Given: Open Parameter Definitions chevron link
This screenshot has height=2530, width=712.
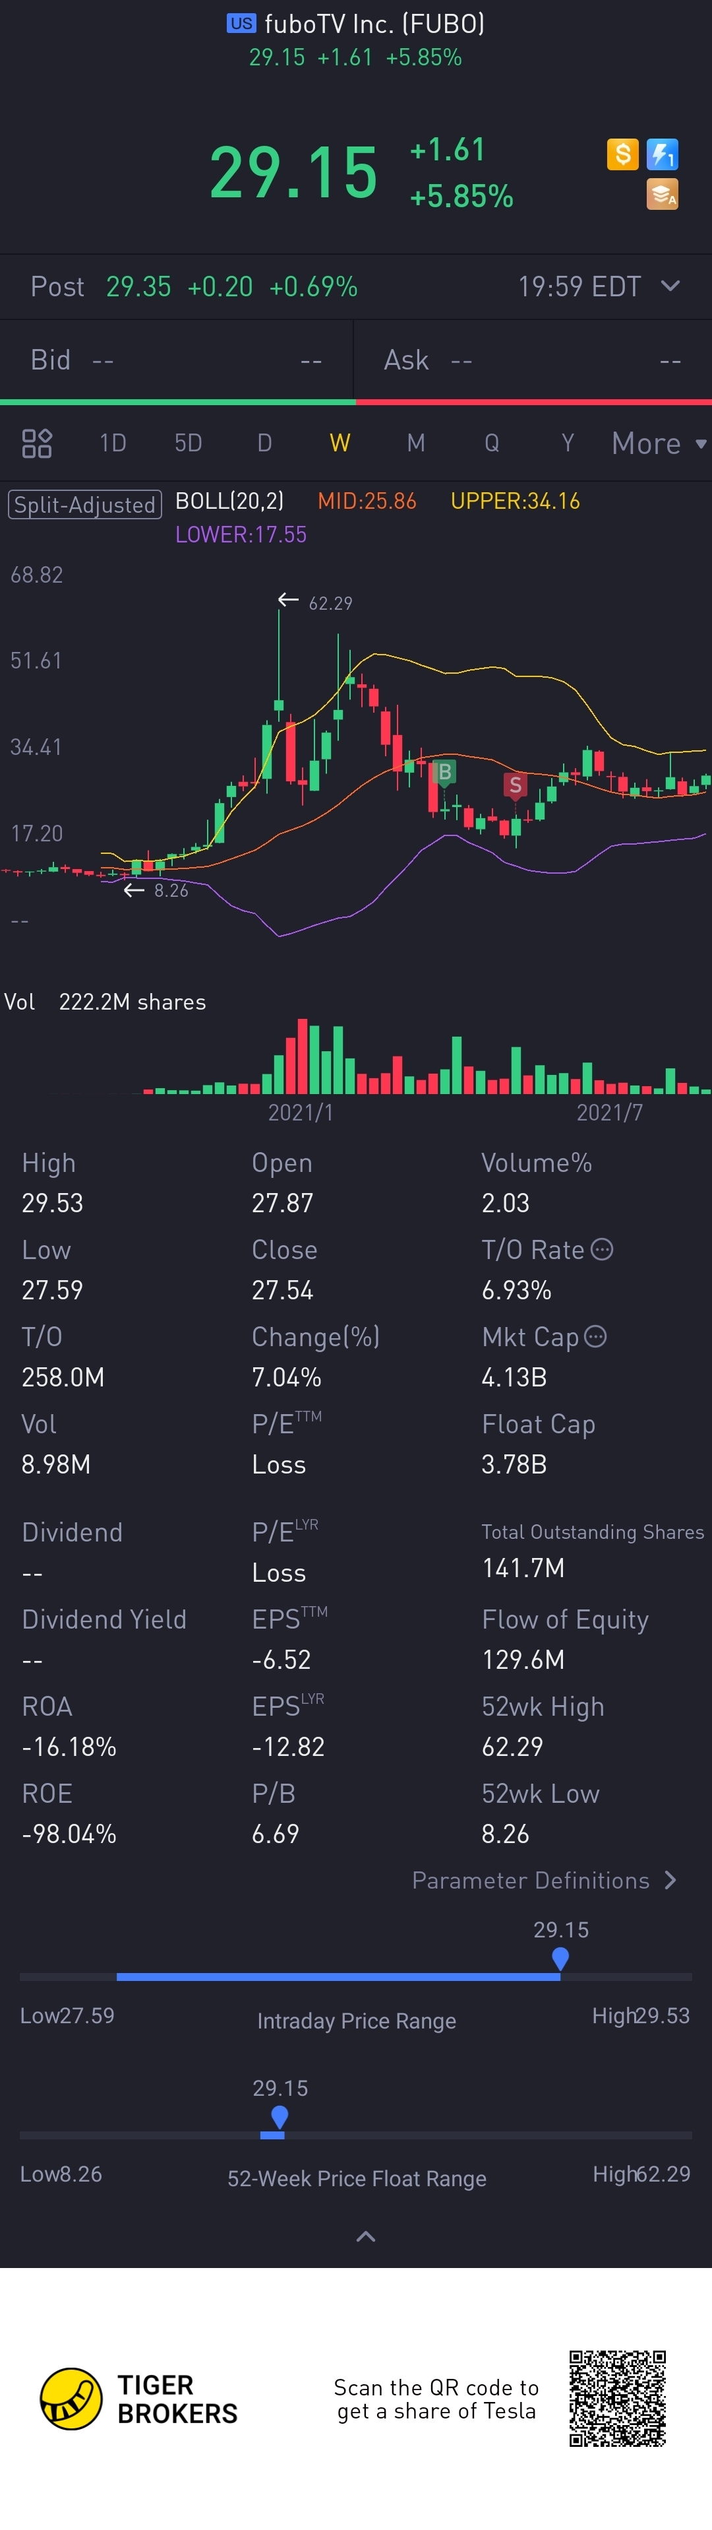Looking at the screenshot, I should [545, 1880].
